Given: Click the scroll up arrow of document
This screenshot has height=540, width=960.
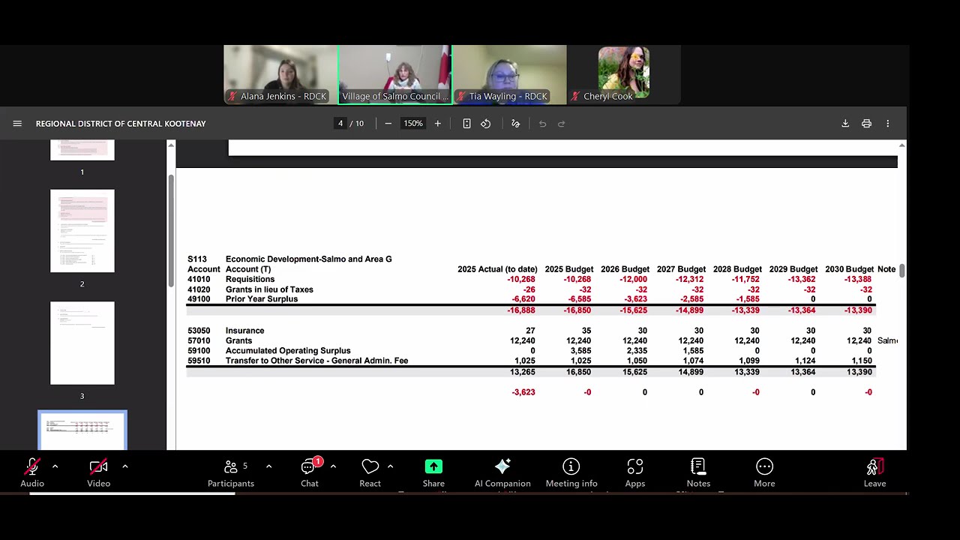Looking at the screenshot, I should point(902,145).
